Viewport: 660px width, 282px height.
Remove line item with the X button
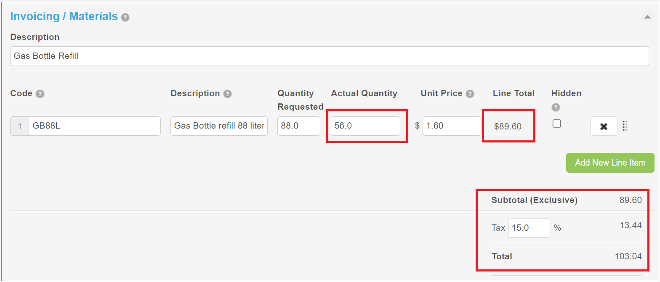click(x=604, y=126)
